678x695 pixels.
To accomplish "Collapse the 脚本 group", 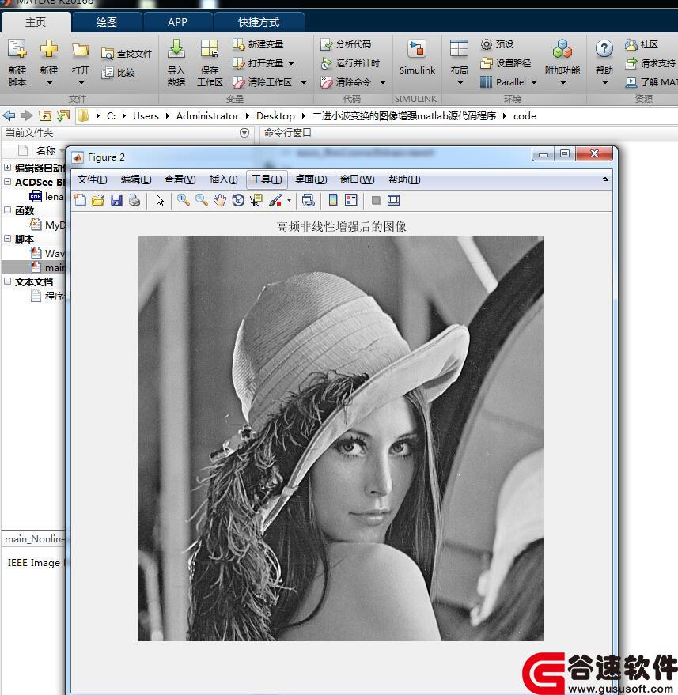I will [8, 239].
